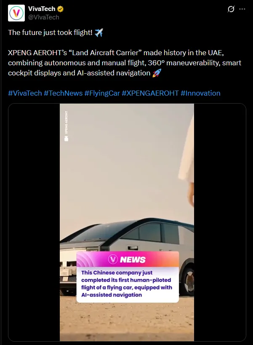The height and width of the screenshot is (345, 253).
Task: Click the airplane emoji after 'took flight!'
Action: 99,32
